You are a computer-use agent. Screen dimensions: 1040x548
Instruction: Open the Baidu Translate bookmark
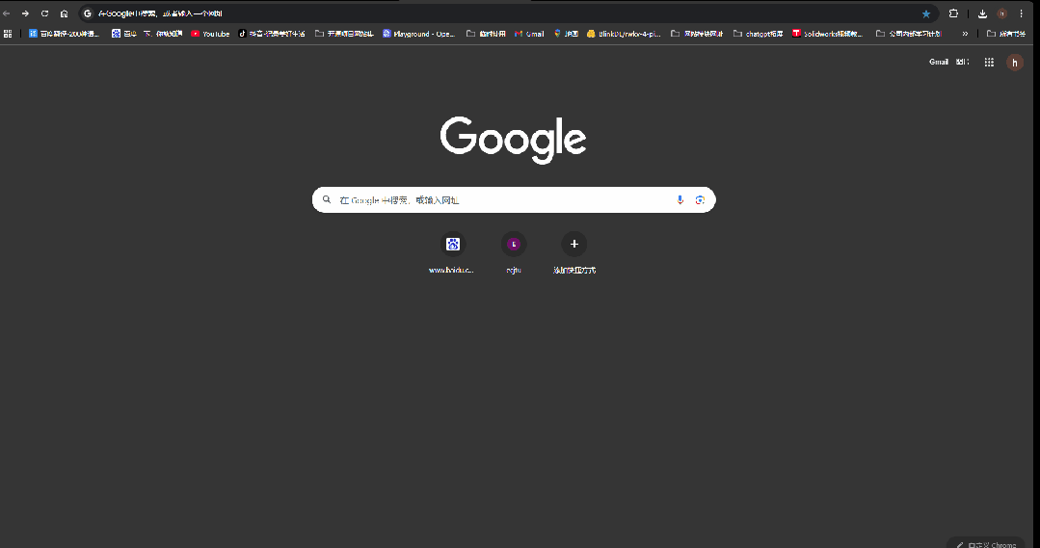point(64,33)
